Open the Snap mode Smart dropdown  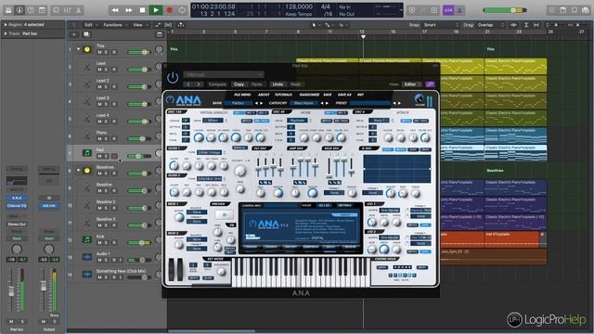pyautogui.click(x=440, y=25)
